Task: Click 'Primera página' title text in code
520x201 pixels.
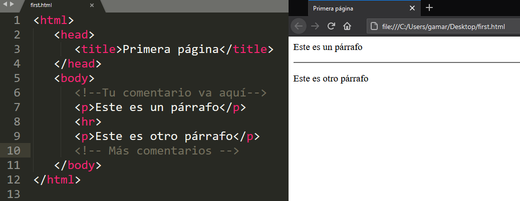Action: (x=171, y=49)
